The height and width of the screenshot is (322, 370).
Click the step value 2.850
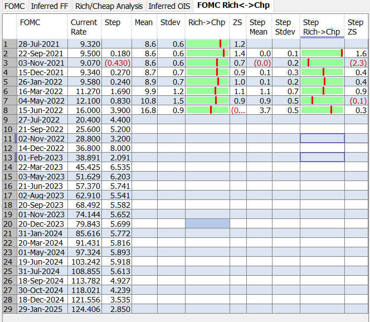point(117,309)
